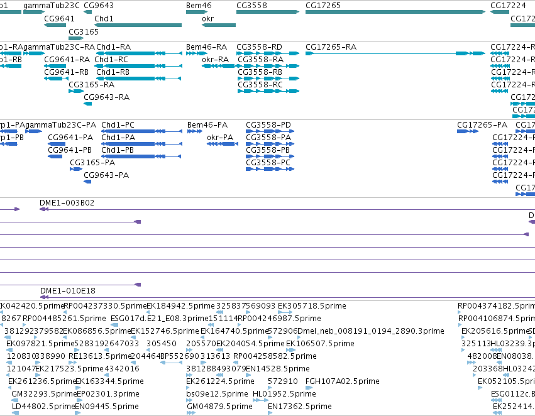Click the CG9643-PA protein label
Screen dimensions: 535x416
(x=106, y=175)
